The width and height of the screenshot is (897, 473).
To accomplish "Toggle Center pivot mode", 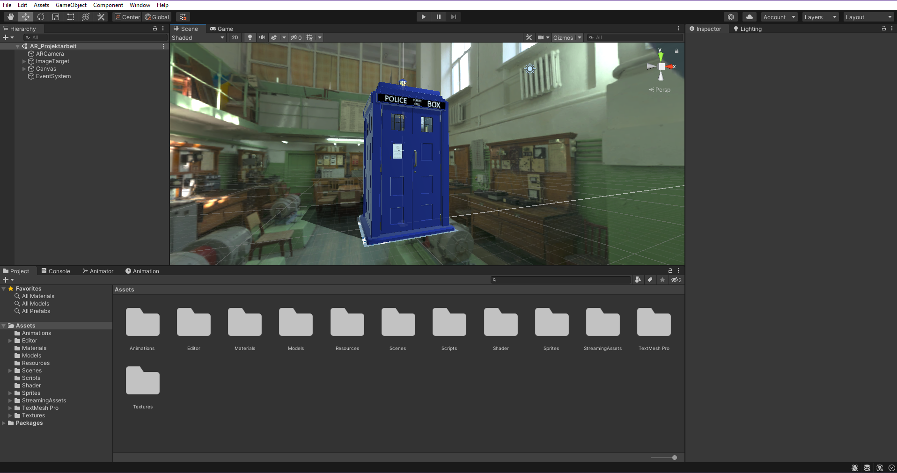I will coord(127,17).
